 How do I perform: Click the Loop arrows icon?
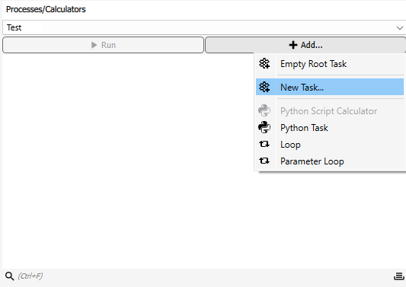click(x=264, y=144)
